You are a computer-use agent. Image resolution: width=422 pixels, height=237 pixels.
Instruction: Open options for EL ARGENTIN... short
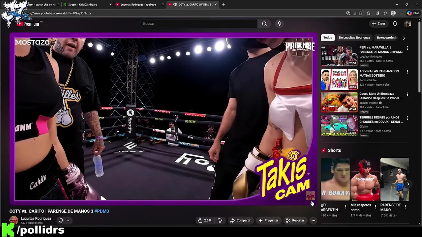pos(346,207)
